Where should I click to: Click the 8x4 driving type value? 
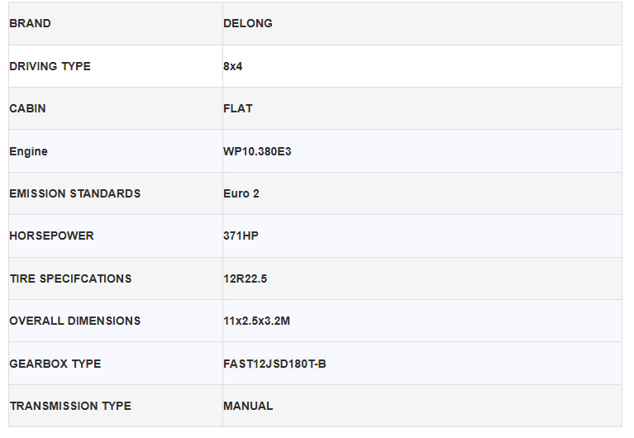click(x=233, y=66)
